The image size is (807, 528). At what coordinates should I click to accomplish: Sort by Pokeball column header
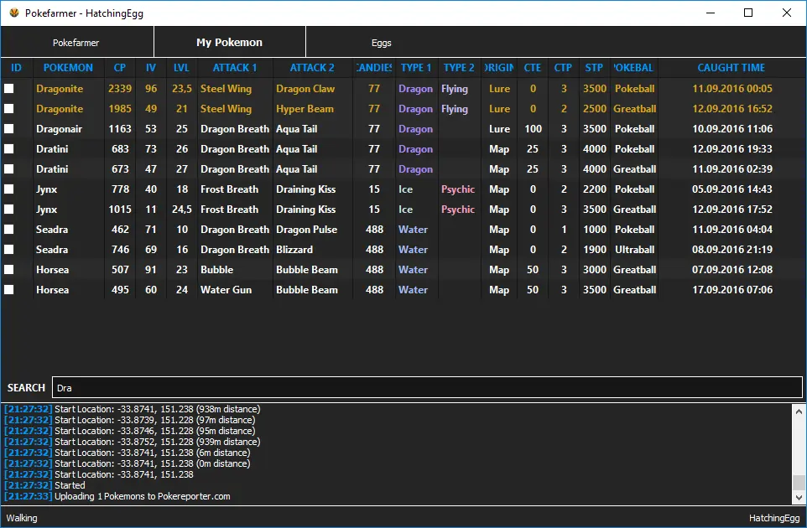click(634, 68)
